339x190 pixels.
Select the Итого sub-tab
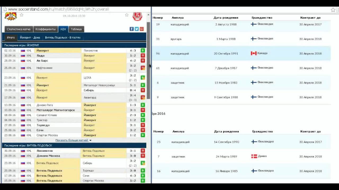[11, 37]
